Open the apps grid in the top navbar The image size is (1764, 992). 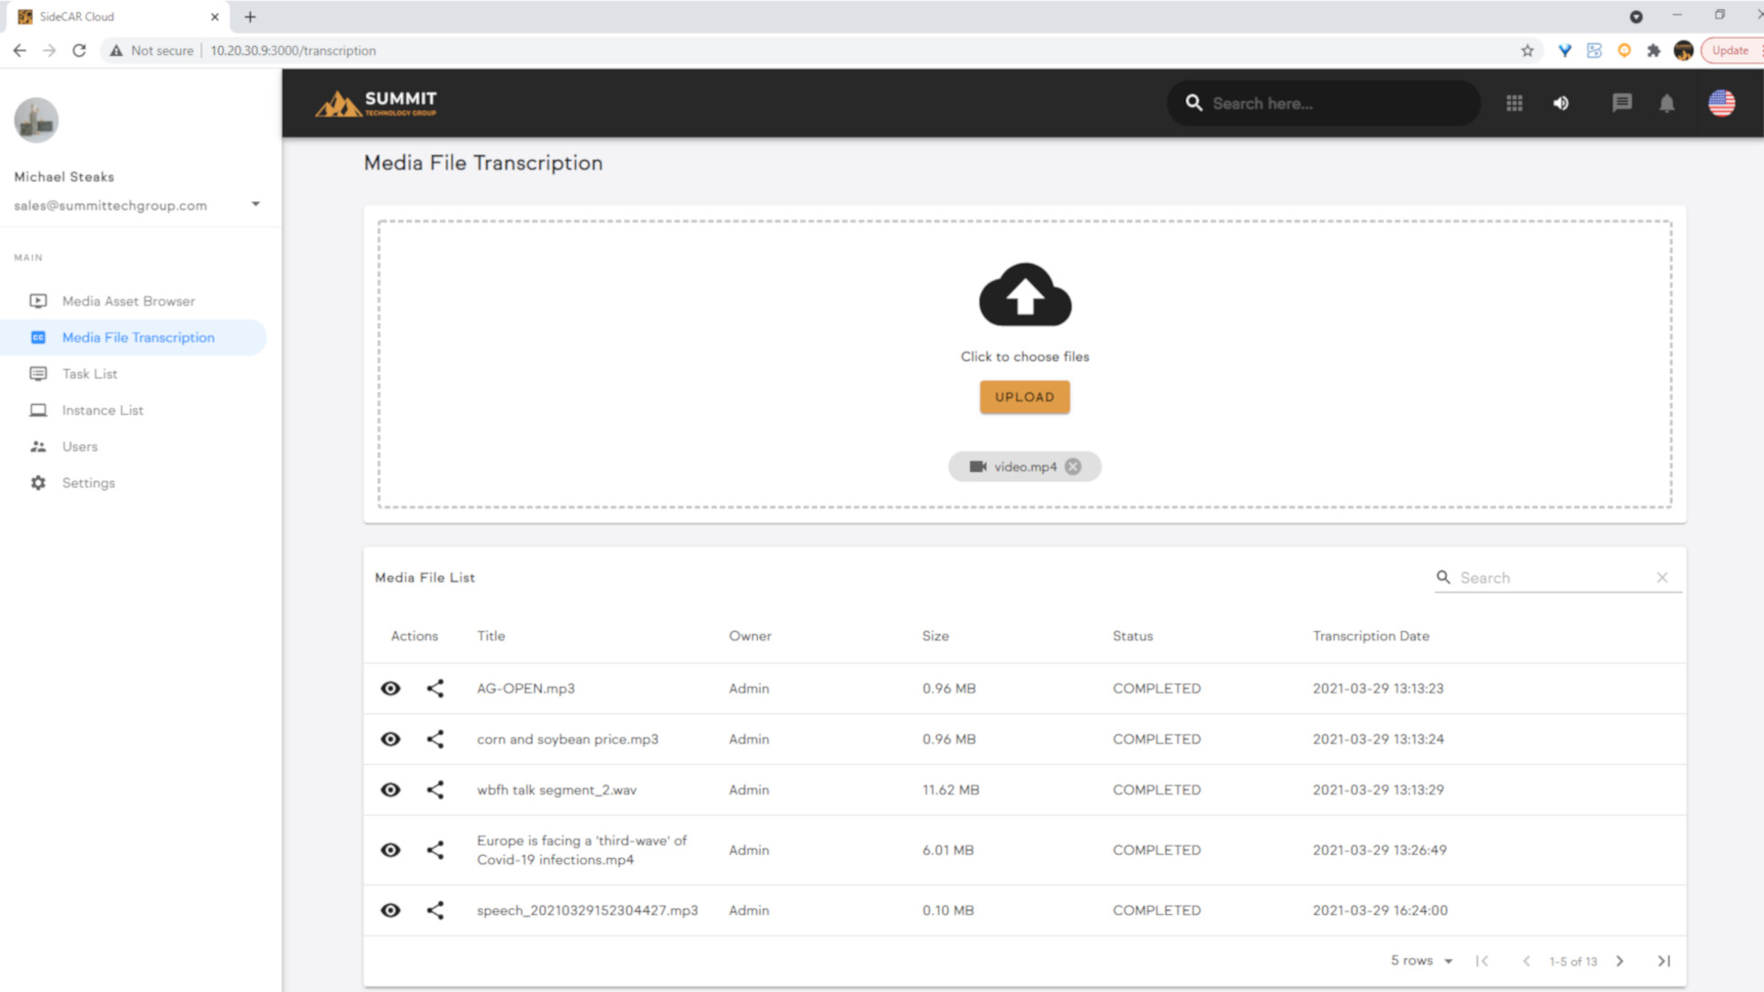click(x=1515, y=103)
